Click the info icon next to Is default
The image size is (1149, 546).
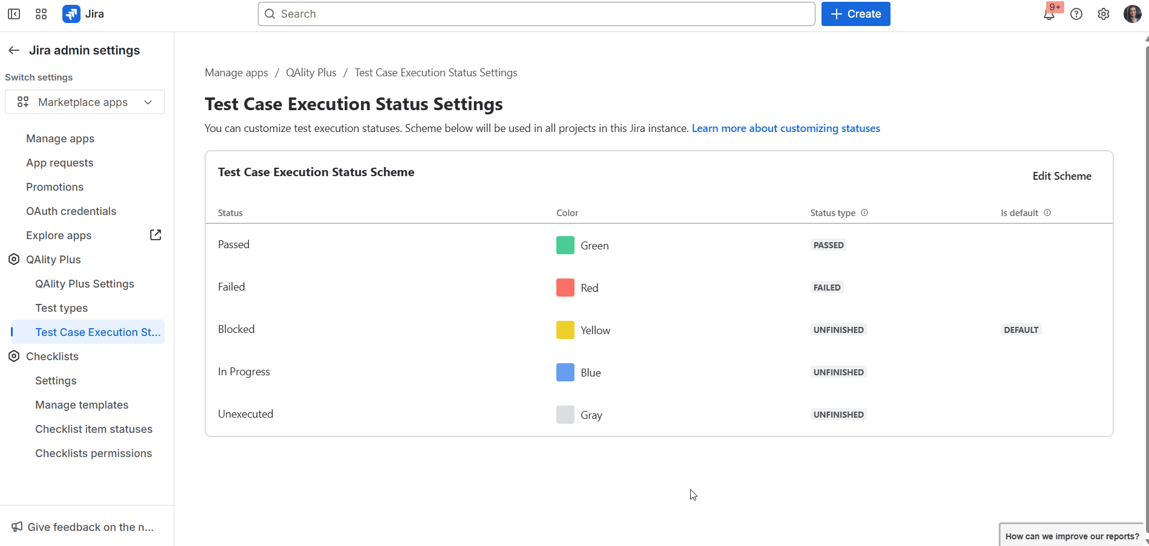pos(1047,212)
